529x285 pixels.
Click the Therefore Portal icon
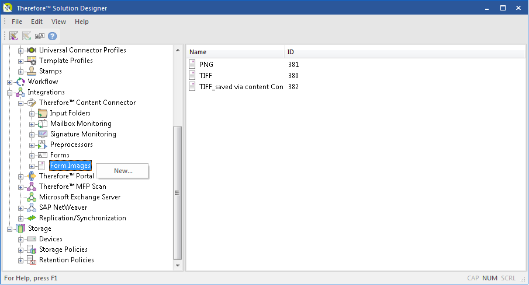pyautogui.click(x=32, y=176)
